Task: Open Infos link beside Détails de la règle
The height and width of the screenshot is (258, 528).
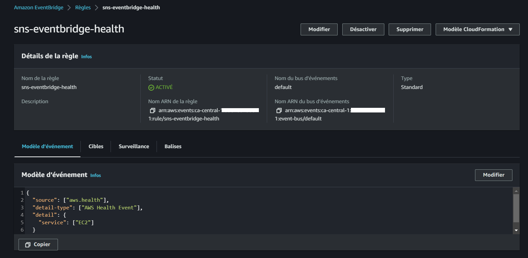Action: [x=86, y=57]
